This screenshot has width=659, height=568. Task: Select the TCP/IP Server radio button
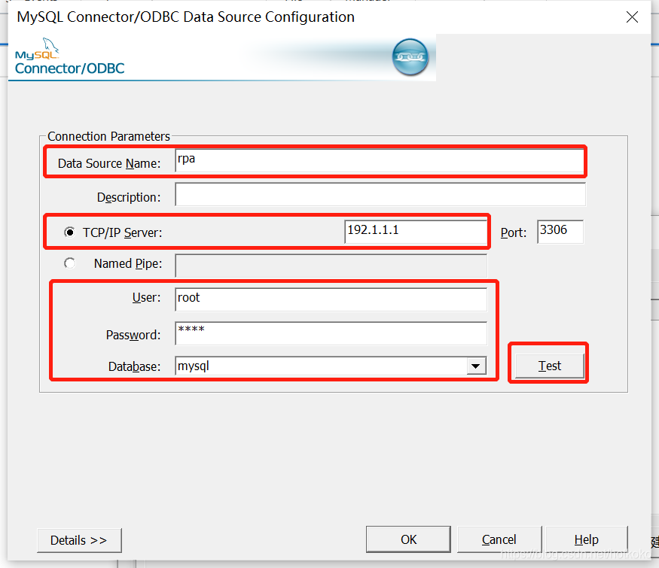pyautogui.click(x=69, y=232)
